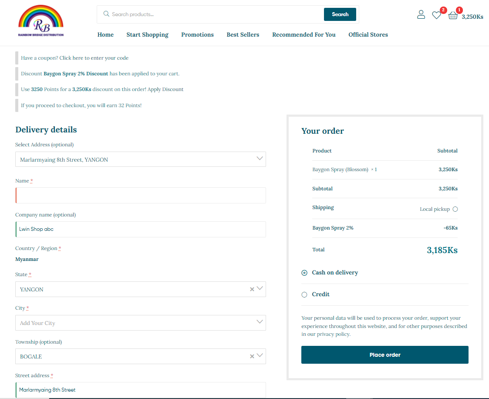The image size is (489, 399).
Task: Open the State dropdown arrow
Action: 260,288
